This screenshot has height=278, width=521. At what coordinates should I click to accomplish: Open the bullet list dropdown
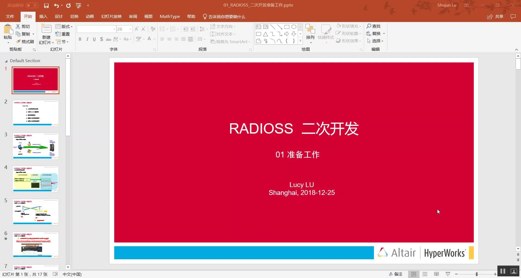tap(167, 29)
